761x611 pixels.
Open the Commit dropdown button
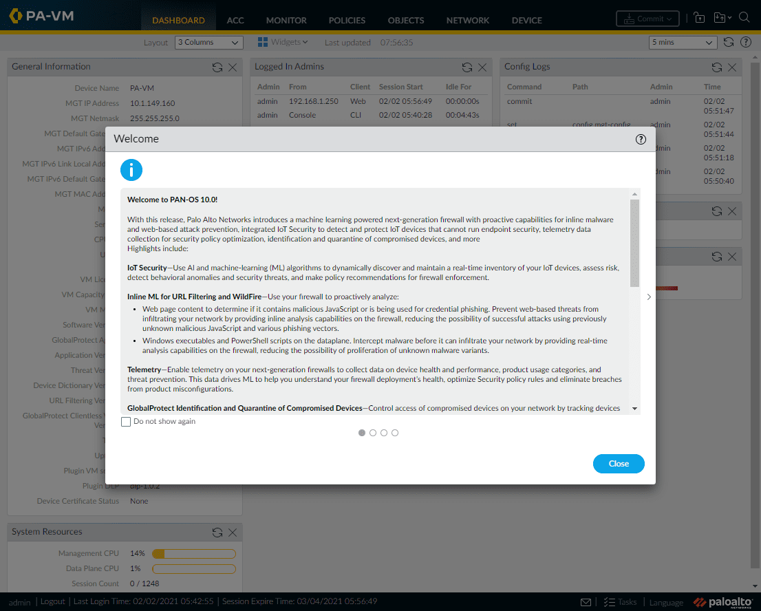[647, 19]
